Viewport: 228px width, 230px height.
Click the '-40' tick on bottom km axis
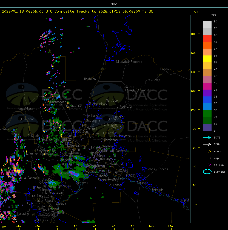click(18, 226)
